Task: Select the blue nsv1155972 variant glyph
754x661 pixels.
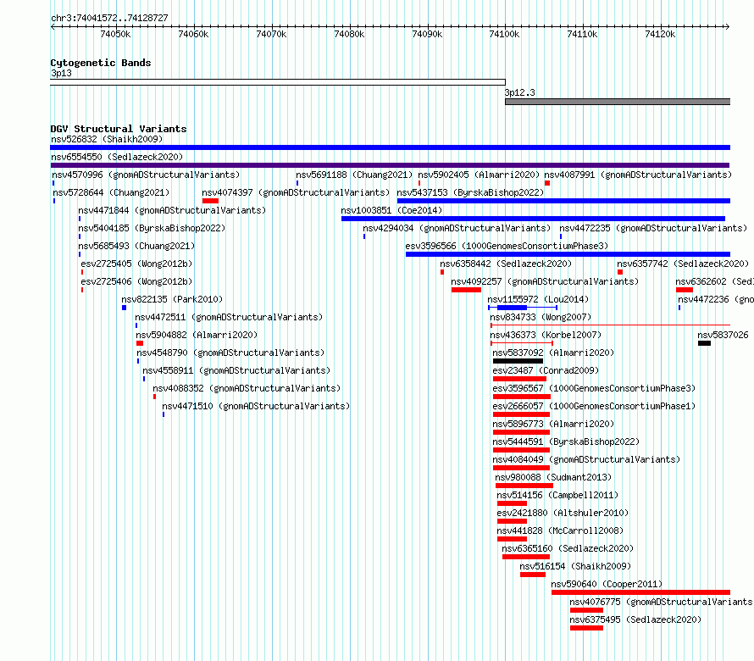Action: coord(523,308)
